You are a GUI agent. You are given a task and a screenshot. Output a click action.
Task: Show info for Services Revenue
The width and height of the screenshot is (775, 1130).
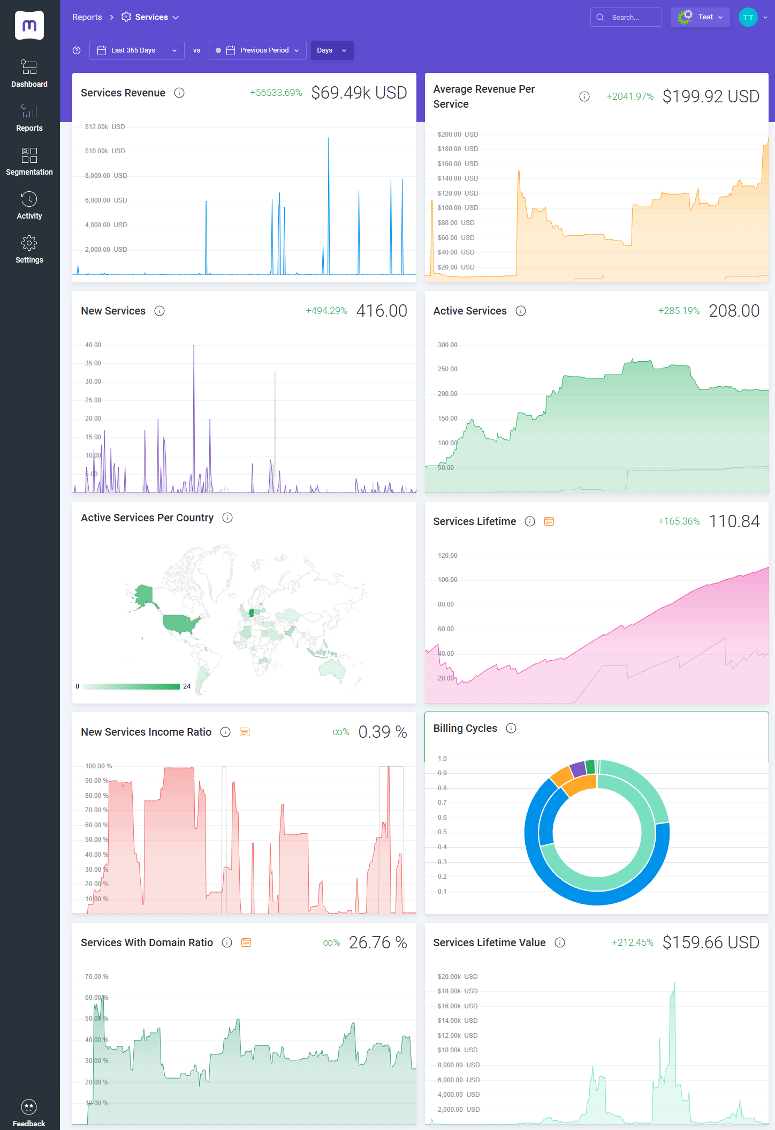(x=180, y=93)
